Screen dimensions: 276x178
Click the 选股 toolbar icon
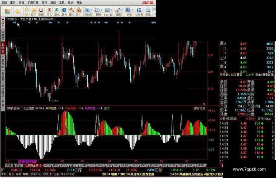(x=128, y=10)
